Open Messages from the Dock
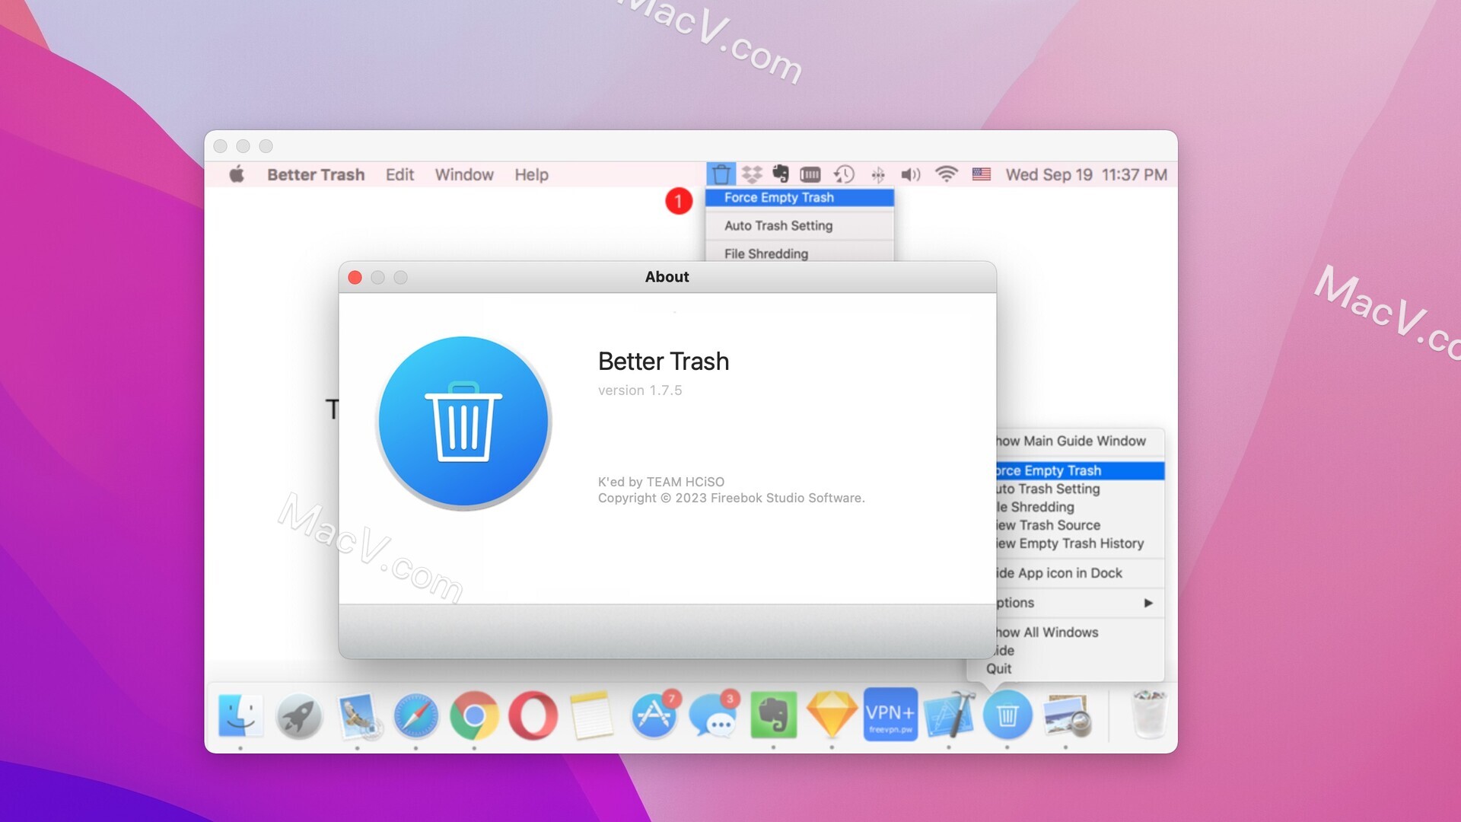The height and width of the screenshot is (822, 1461). (x=714, y=715)
